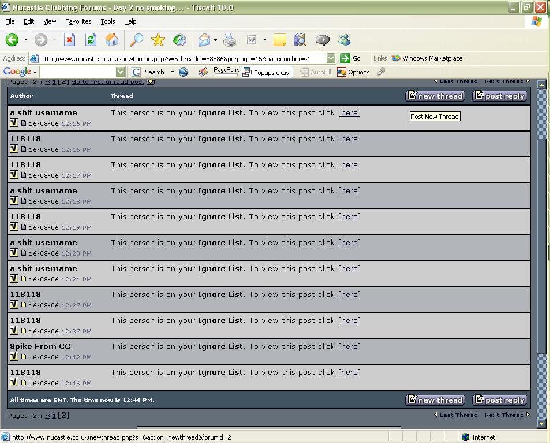
Task: Open the Favorites star panel
Action: [158, 40]
